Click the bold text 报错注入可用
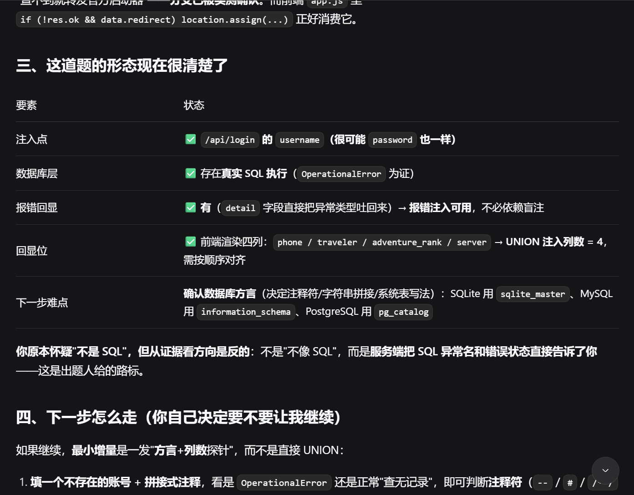634x495 pixels. [440, 207]
